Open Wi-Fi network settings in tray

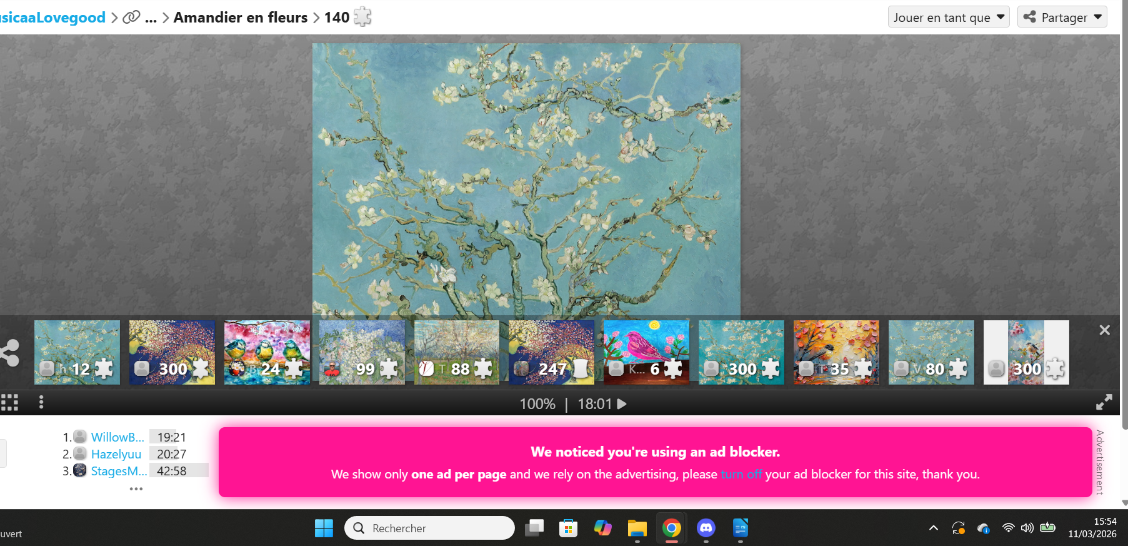1008,528
